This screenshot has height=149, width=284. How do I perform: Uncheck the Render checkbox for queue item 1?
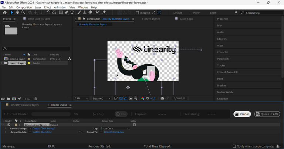tap(9, 125)
